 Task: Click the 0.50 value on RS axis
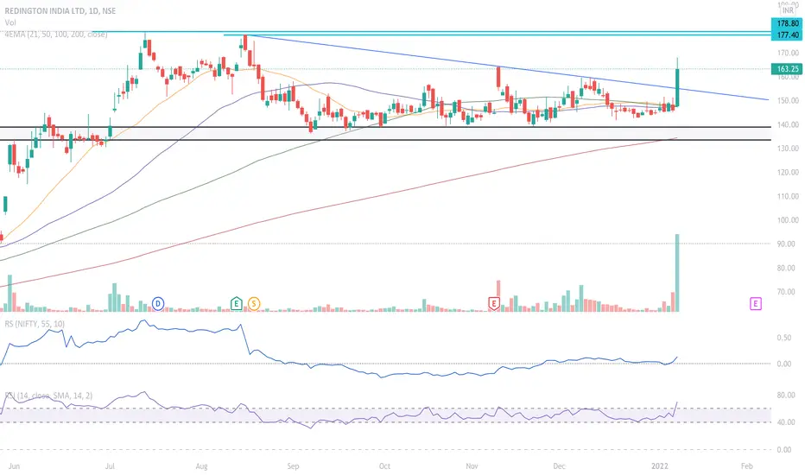coord(784,338)
